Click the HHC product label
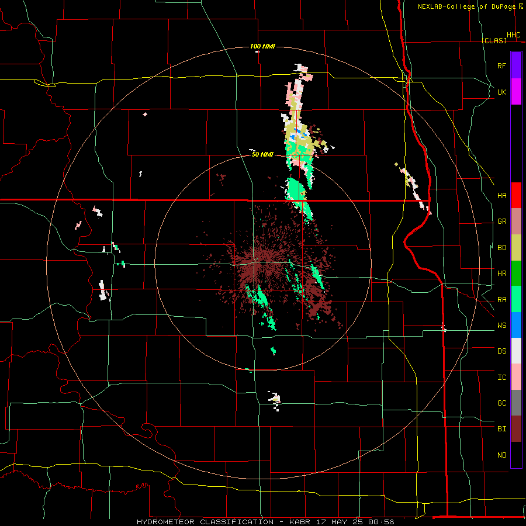The height and width of the screenshot is (526, 526). coord(513,35)
